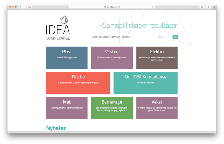Open the HJEM menu item
The width and height of the screenshot is (224, 144).
[94, 37]
